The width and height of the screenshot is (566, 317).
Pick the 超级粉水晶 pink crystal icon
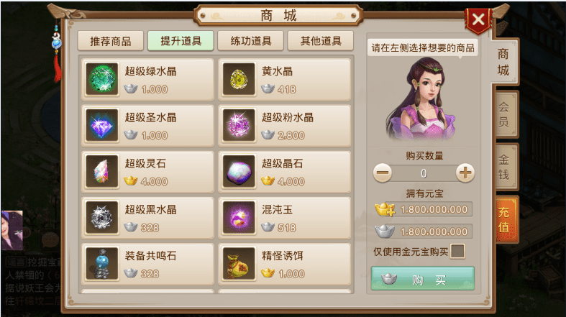click(x=239, y=125)
